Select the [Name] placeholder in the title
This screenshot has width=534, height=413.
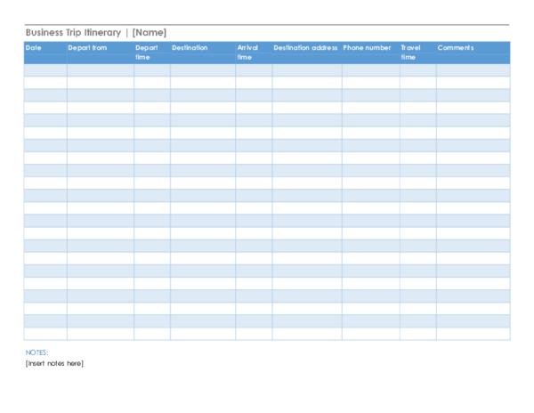[149, 33]
